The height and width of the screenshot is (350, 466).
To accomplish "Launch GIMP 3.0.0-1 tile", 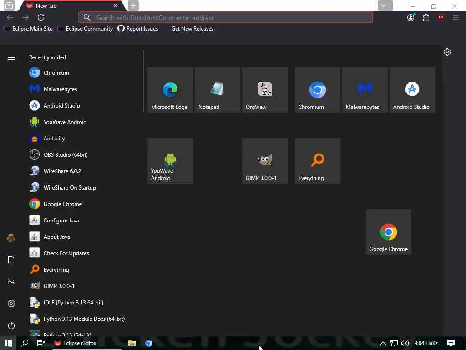I will (x=264, y=161).
